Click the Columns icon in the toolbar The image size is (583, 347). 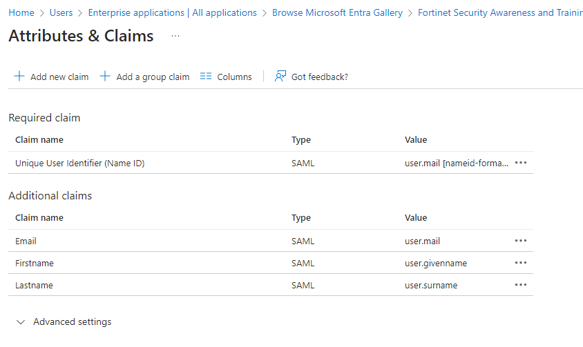[x=205, y=77]
